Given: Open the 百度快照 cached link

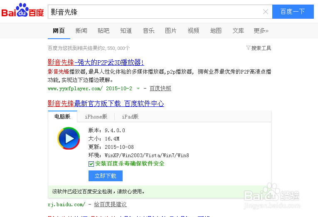Looking at the screenshot, I should pyautogui.click(x=160, y=89).
